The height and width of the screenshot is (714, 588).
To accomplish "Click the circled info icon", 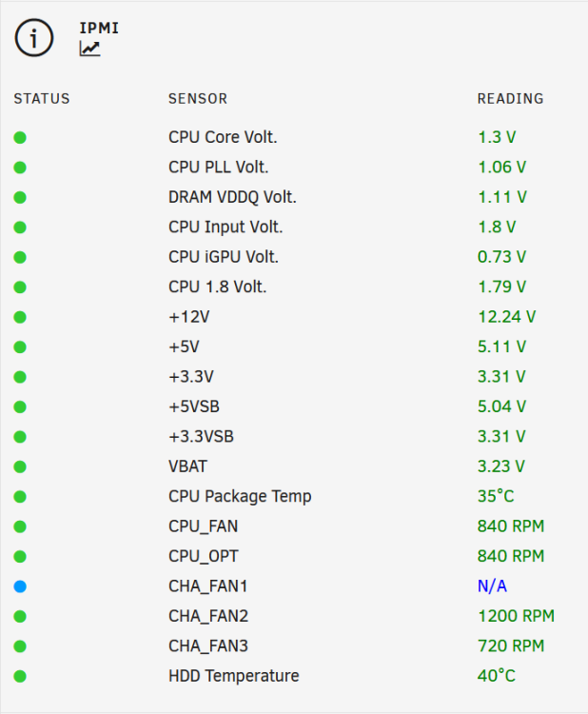I will point(34,38).
